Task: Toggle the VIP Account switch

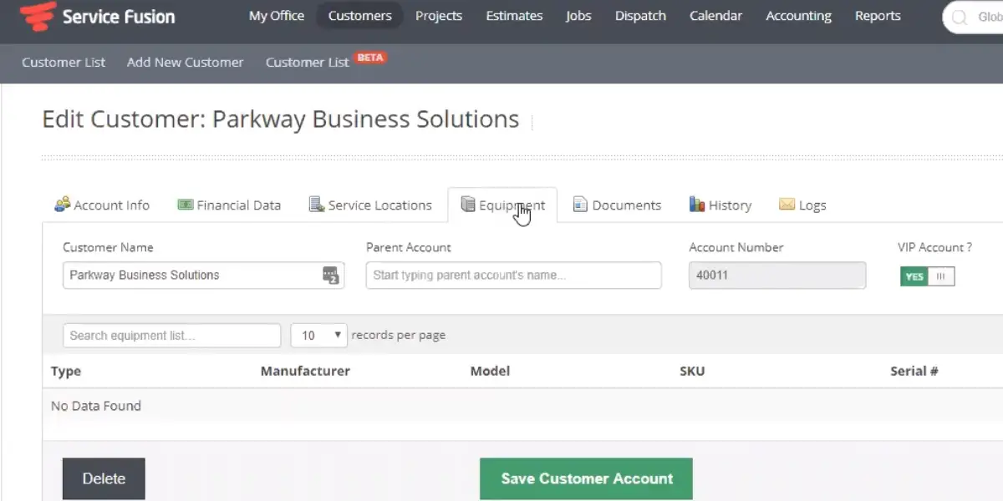Action: pyautogui.click(x=927, y=276)
